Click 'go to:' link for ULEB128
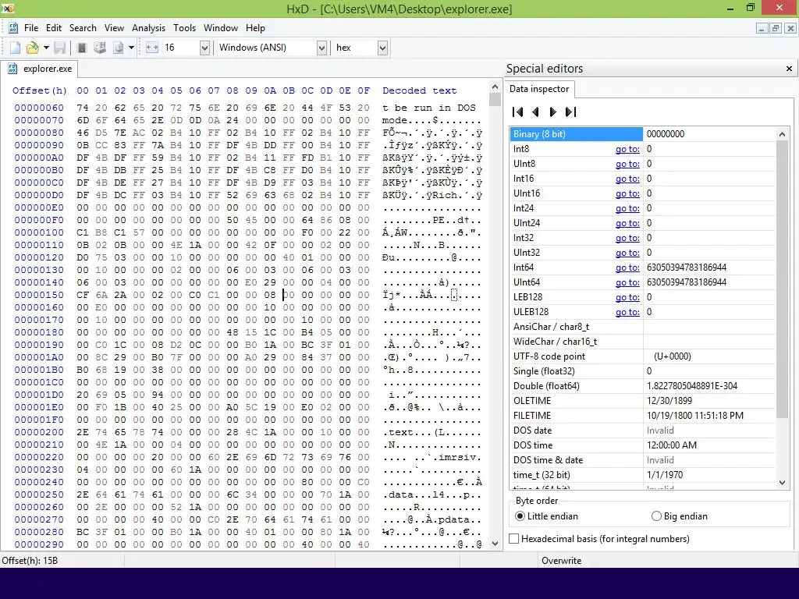 coord(627,312)
